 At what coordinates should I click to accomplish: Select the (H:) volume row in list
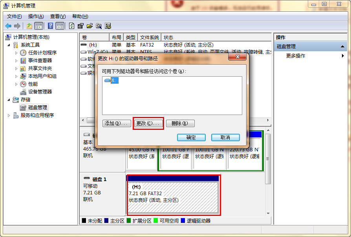[176, 45]
